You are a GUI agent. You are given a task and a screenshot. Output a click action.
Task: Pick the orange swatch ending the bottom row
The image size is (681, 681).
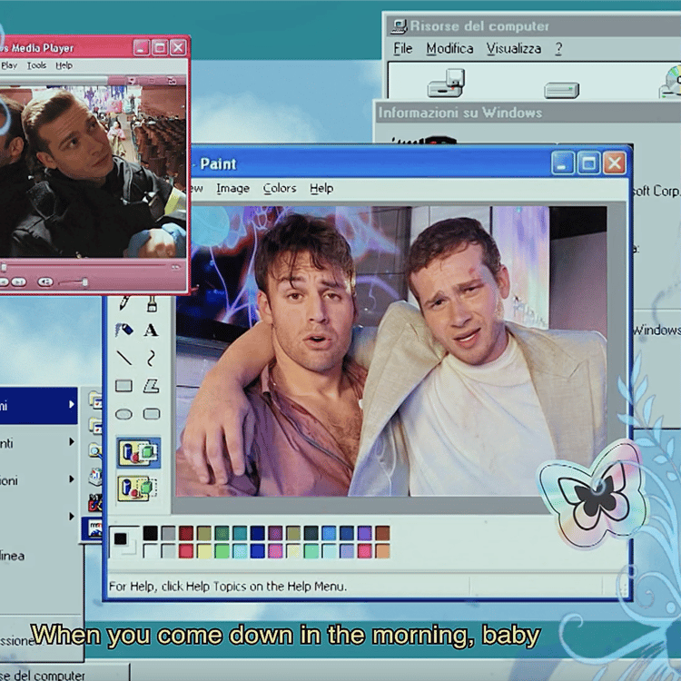pos(382,551)
